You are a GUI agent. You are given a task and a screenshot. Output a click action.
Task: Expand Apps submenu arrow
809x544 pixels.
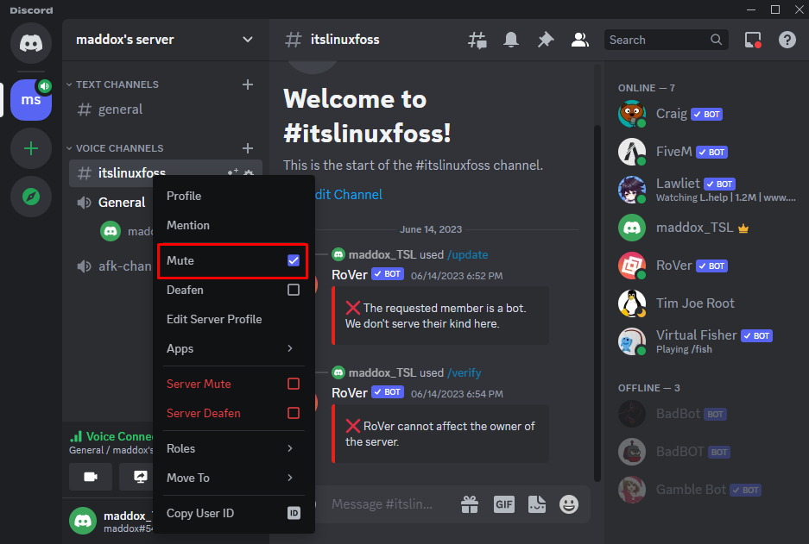point(290,349)
